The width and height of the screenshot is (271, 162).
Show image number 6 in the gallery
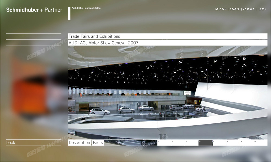point(233,143)
